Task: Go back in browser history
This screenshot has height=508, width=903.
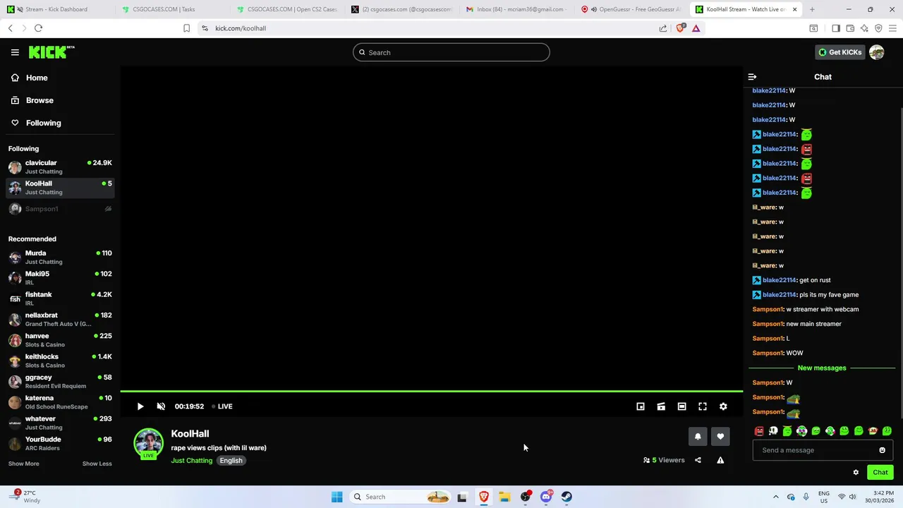Action: pyautogui.click(x=10, y=28)
